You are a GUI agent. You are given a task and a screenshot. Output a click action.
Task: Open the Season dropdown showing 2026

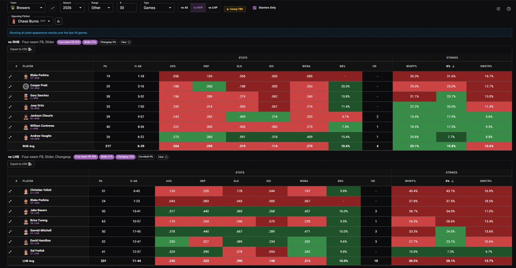click(72, 8)
